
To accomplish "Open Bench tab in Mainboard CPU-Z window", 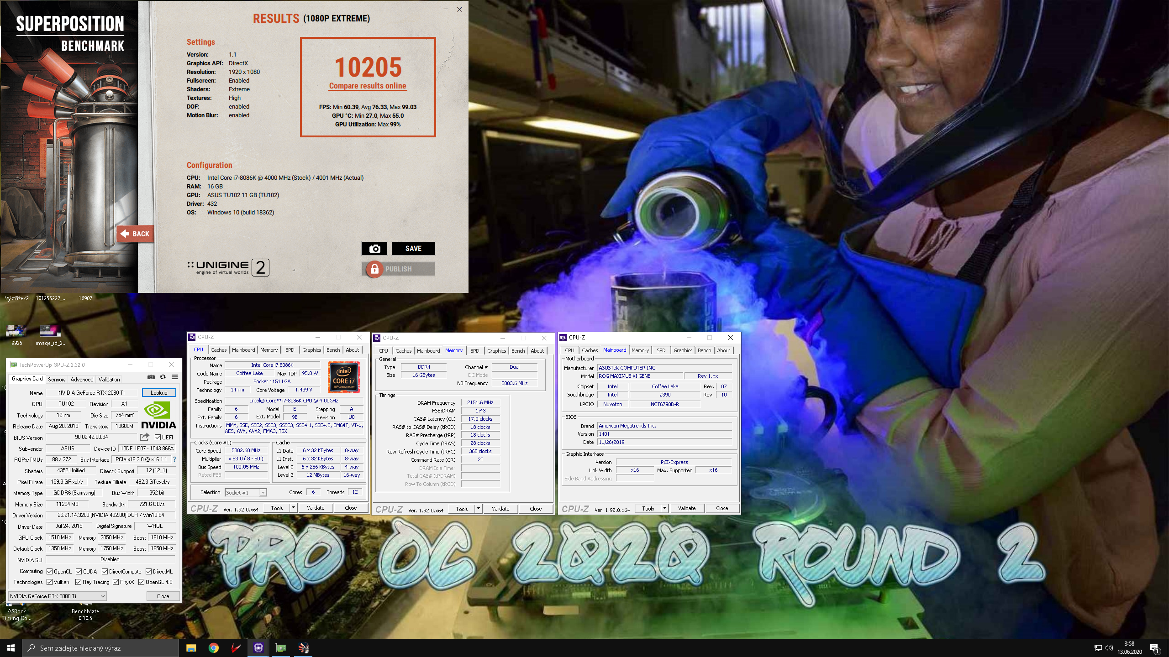I will click(x=704, y=350).
